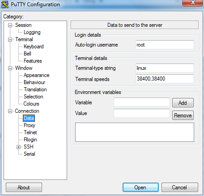Image resolution: width=204 pixels, height=196 pixels.
Task: Click the Terminal-type string field
Action: (165, 68)
